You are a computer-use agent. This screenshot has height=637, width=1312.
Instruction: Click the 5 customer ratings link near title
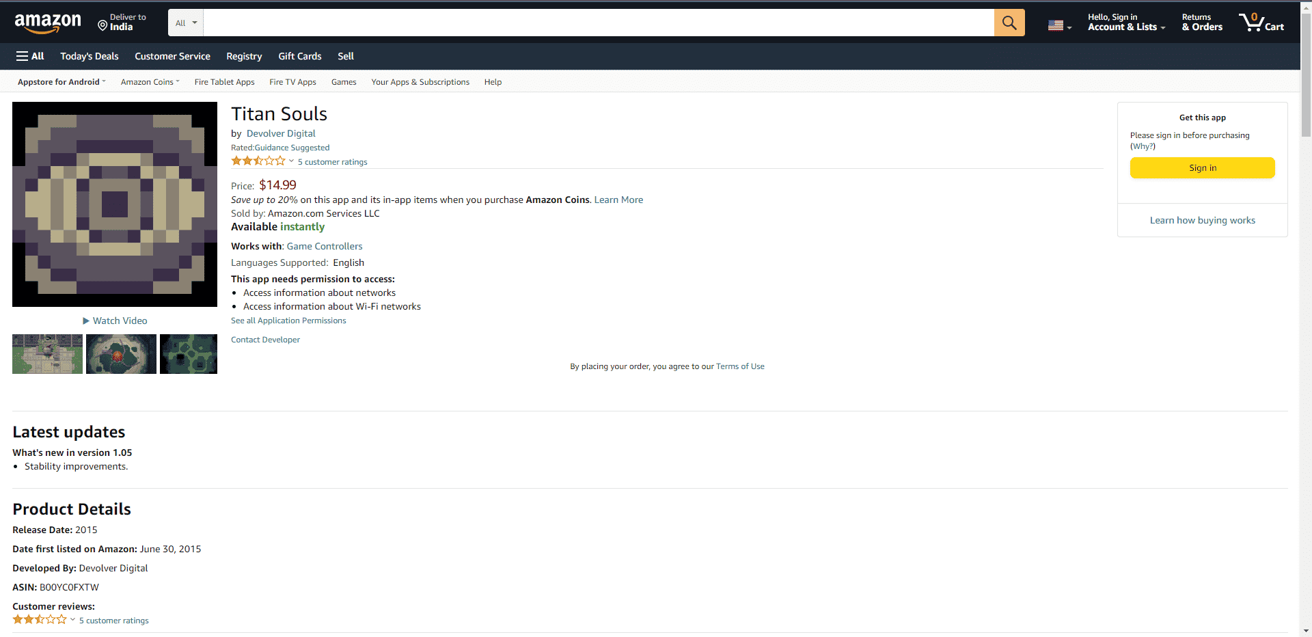point(332,162)
